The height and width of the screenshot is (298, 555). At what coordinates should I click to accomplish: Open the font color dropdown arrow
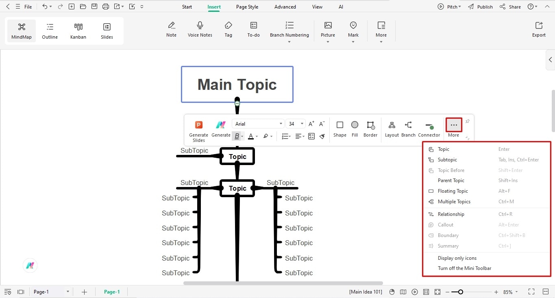click(257, 137)
